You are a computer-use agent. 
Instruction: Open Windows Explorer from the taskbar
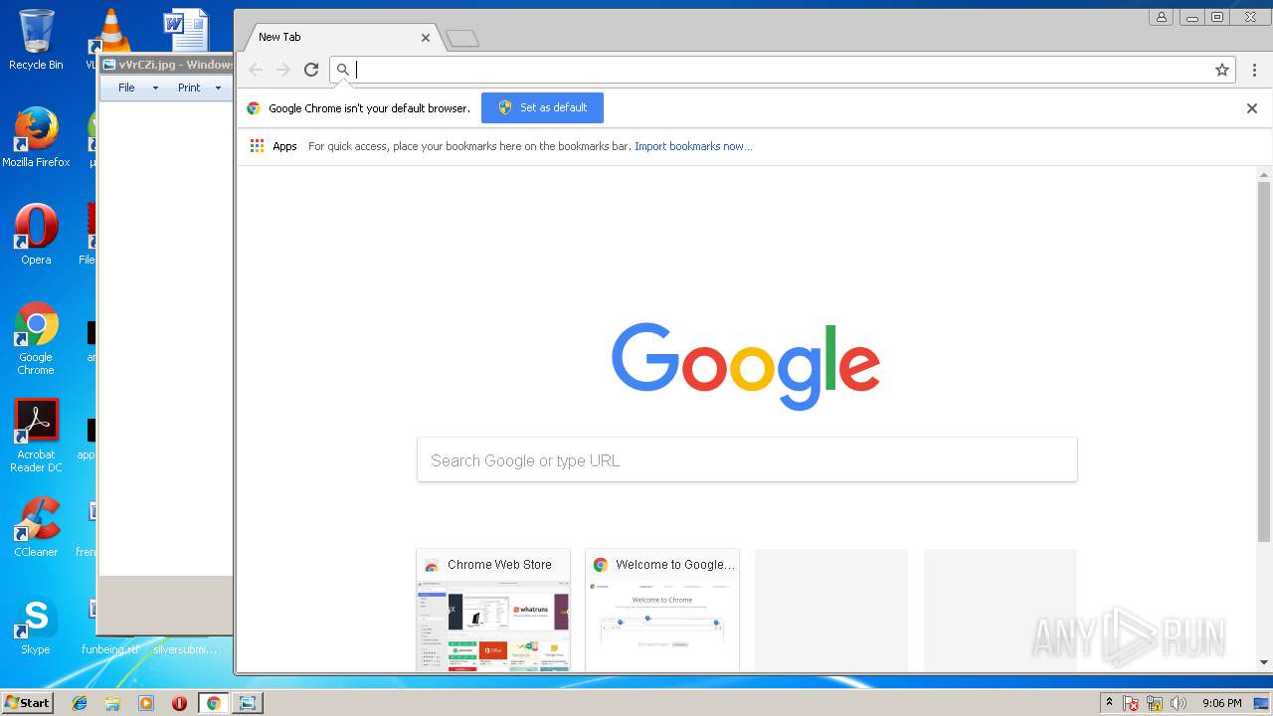coord(112,703)
